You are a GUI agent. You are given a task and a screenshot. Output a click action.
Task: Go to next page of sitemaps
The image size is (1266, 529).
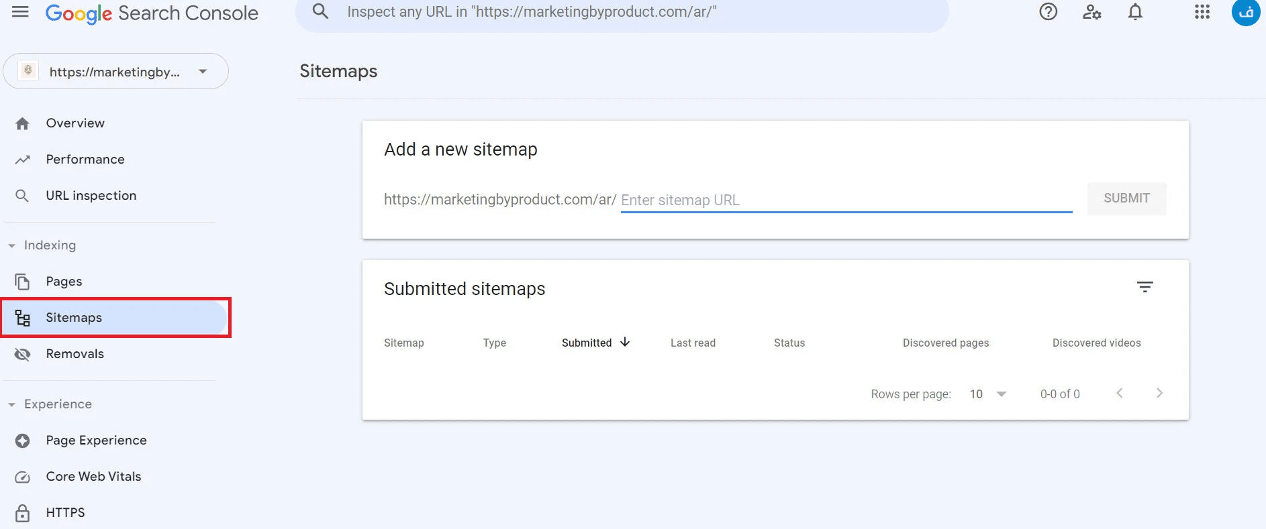coord(1159,394)
